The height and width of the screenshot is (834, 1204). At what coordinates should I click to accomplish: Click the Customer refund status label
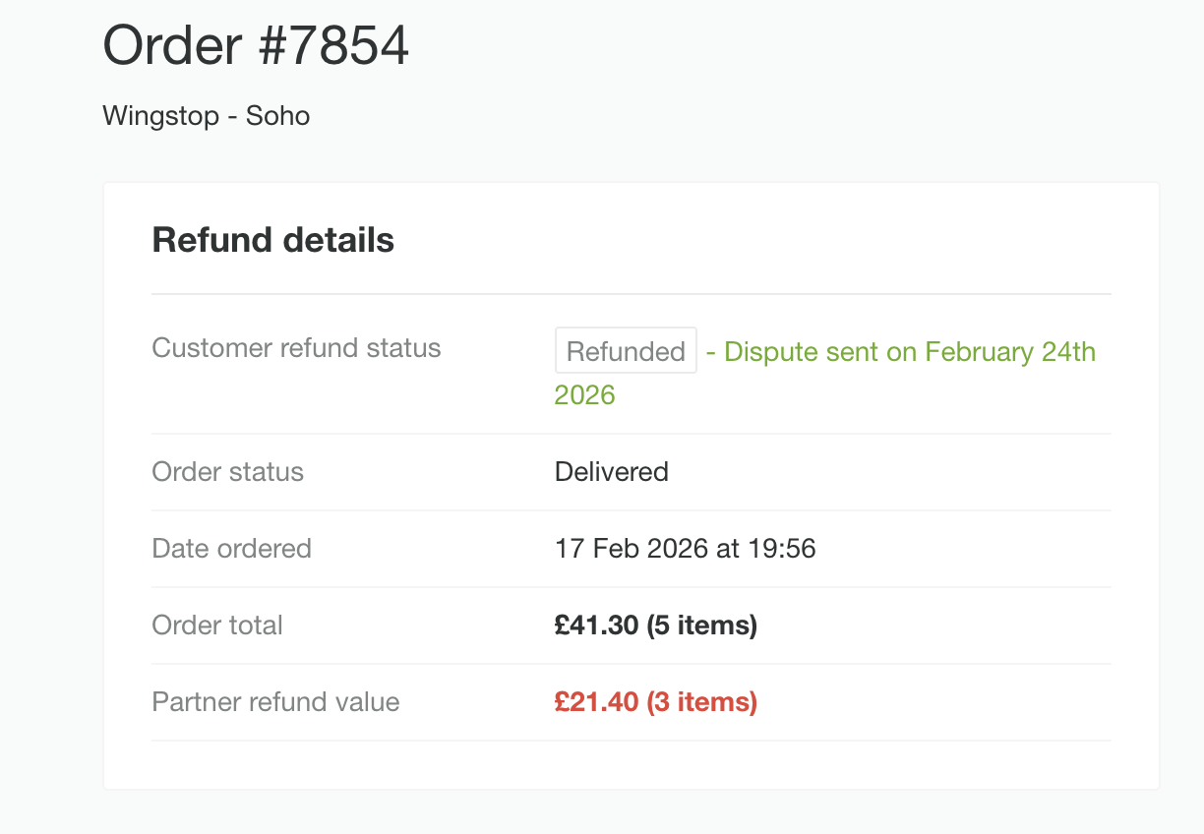click(x=295, y=347)
